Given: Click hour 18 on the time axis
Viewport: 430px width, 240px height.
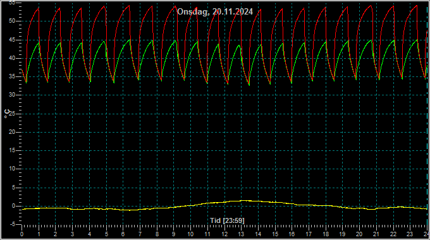Looking at the screenshot, I should click(326, 234).
